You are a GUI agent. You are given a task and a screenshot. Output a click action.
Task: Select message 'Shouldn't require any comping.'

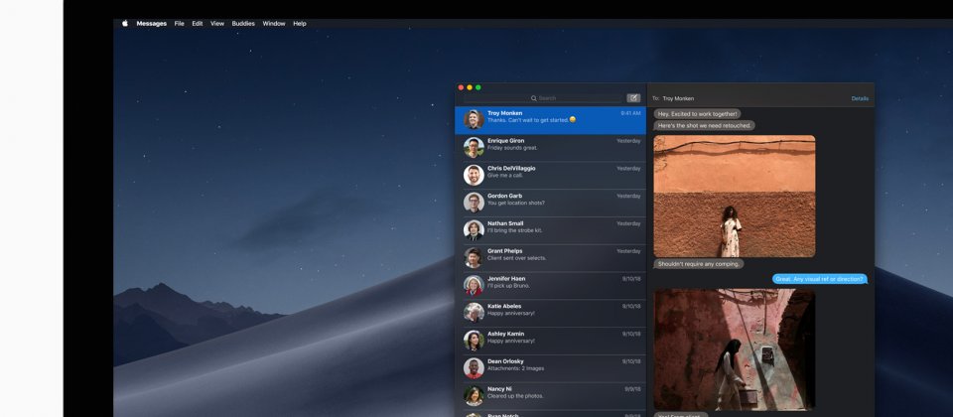(699, 264)
